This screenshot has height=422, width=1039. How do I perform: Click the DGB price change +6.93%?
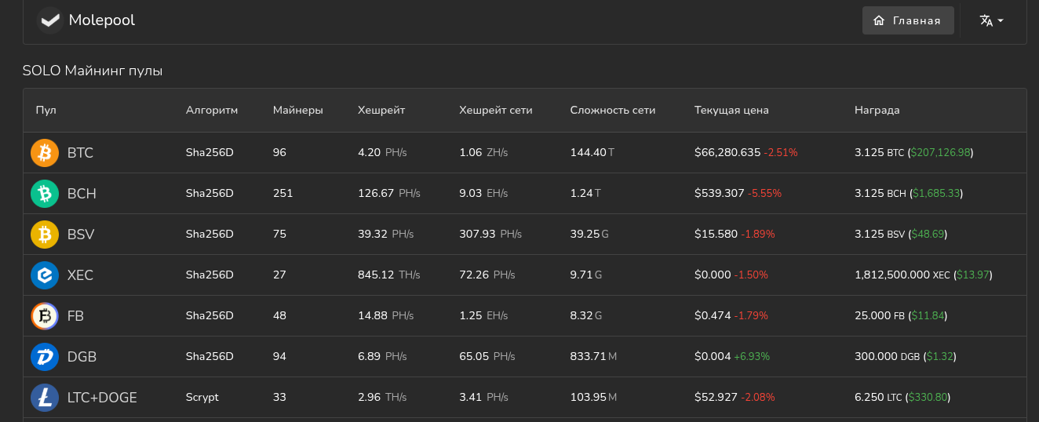(x=752, y=357)
